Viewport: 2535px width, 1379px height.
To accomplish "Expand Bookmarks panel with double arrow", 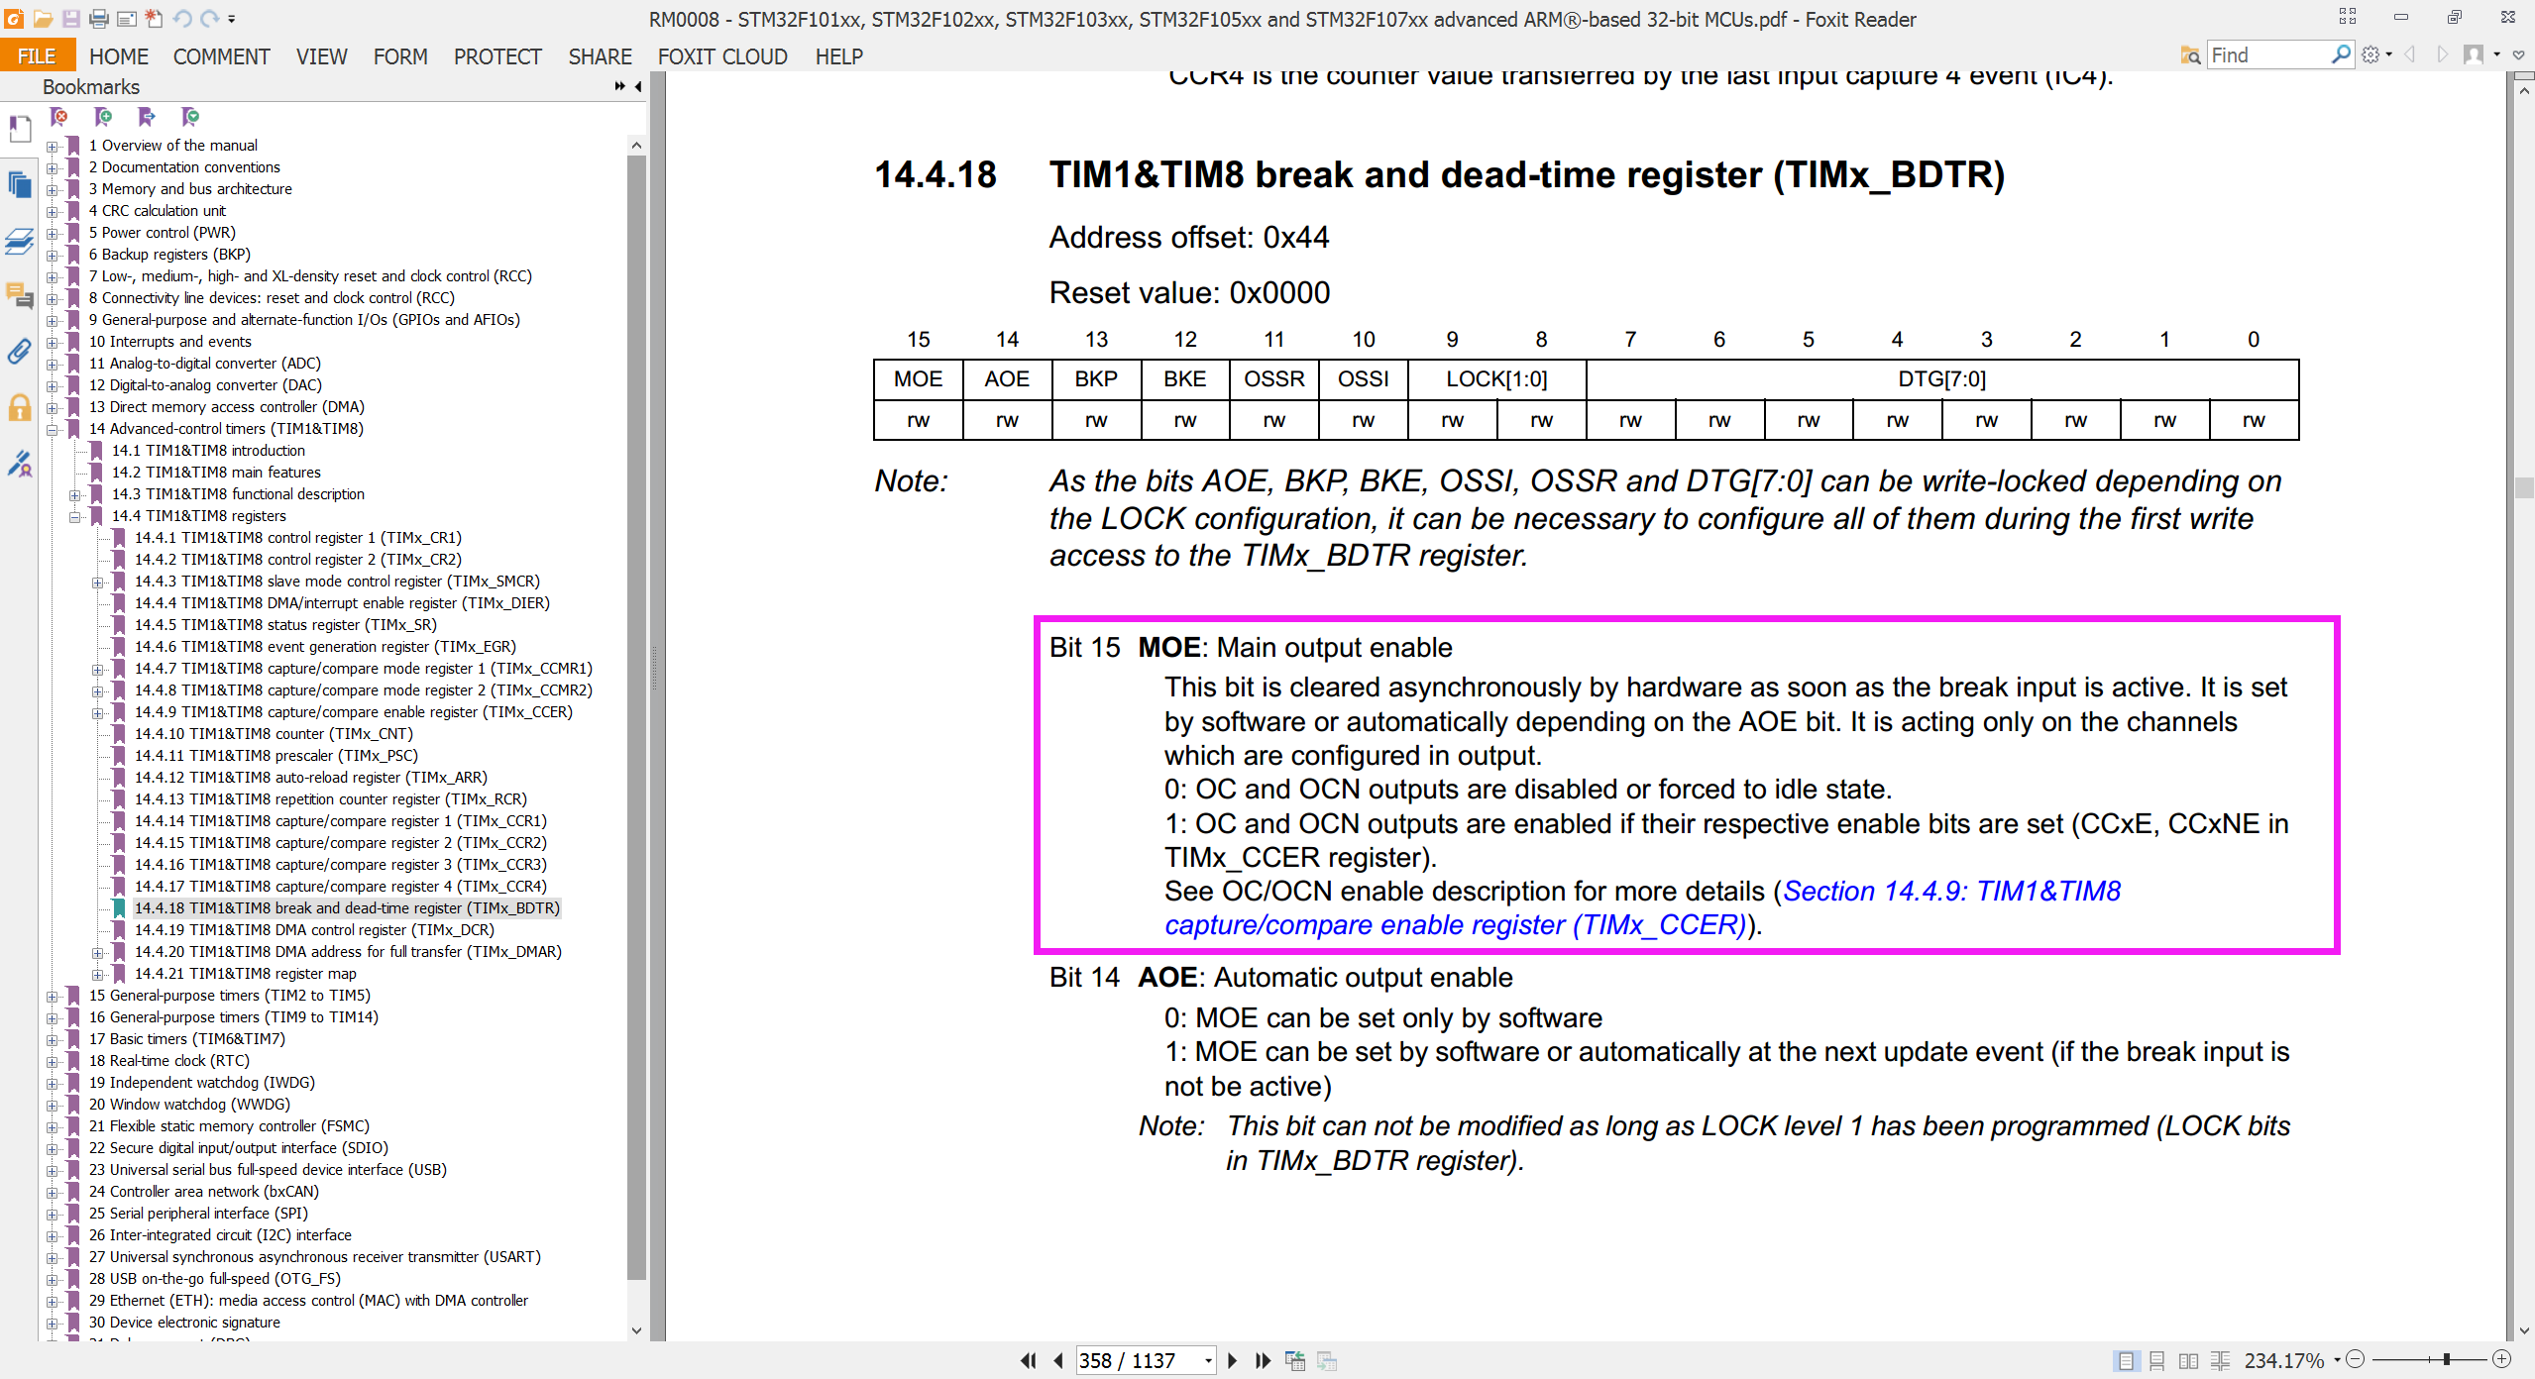I will coord(620,86).
